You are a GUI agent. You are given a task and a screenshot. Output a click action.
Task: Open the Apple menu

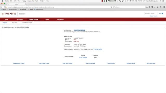pyautogui.click(x=2, y=1)
